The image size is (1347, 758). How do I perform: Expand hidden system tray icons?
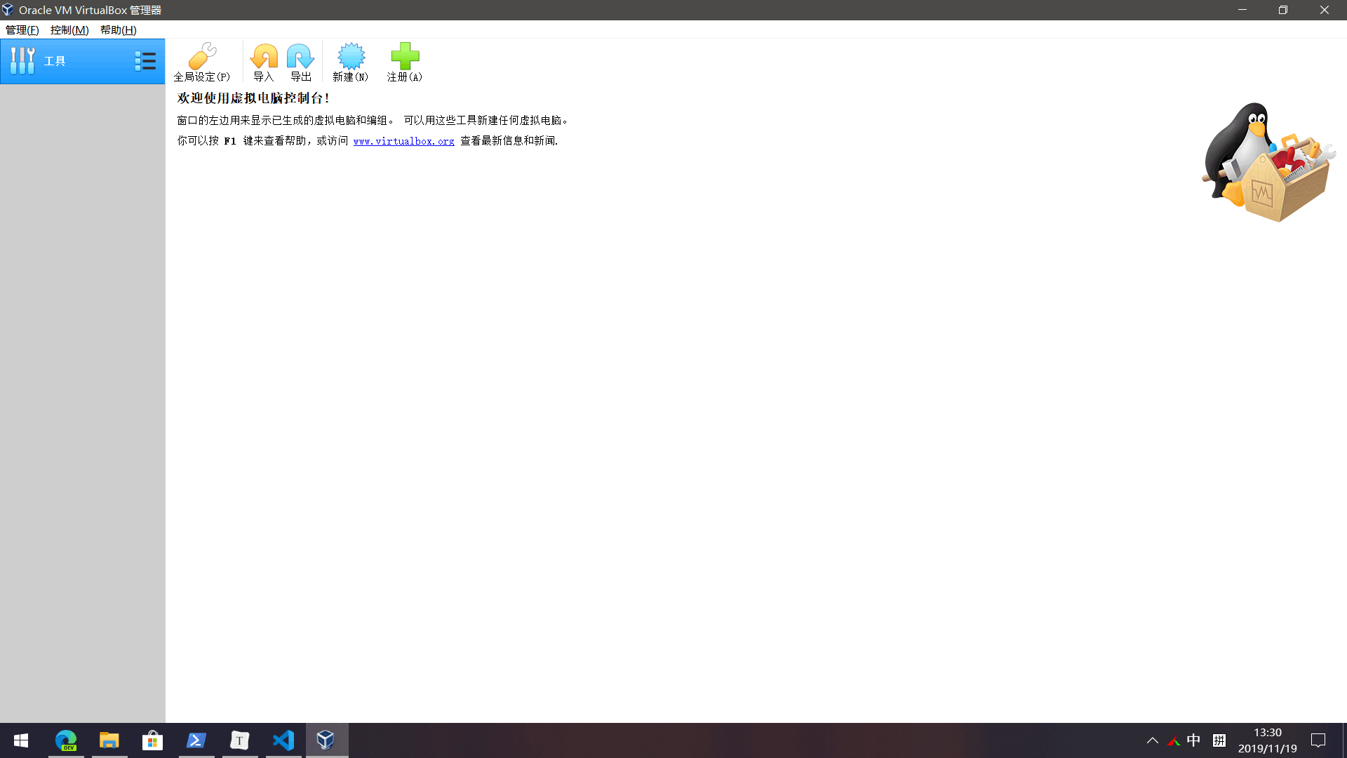(x=1152, y=740)
